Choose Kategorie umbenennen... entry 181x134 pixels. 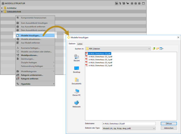tap(35, 75)
